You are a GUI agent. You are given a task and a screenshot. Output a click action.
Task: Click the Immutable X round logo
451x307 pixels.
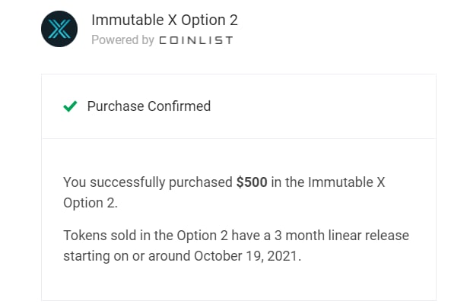[59, 29]
